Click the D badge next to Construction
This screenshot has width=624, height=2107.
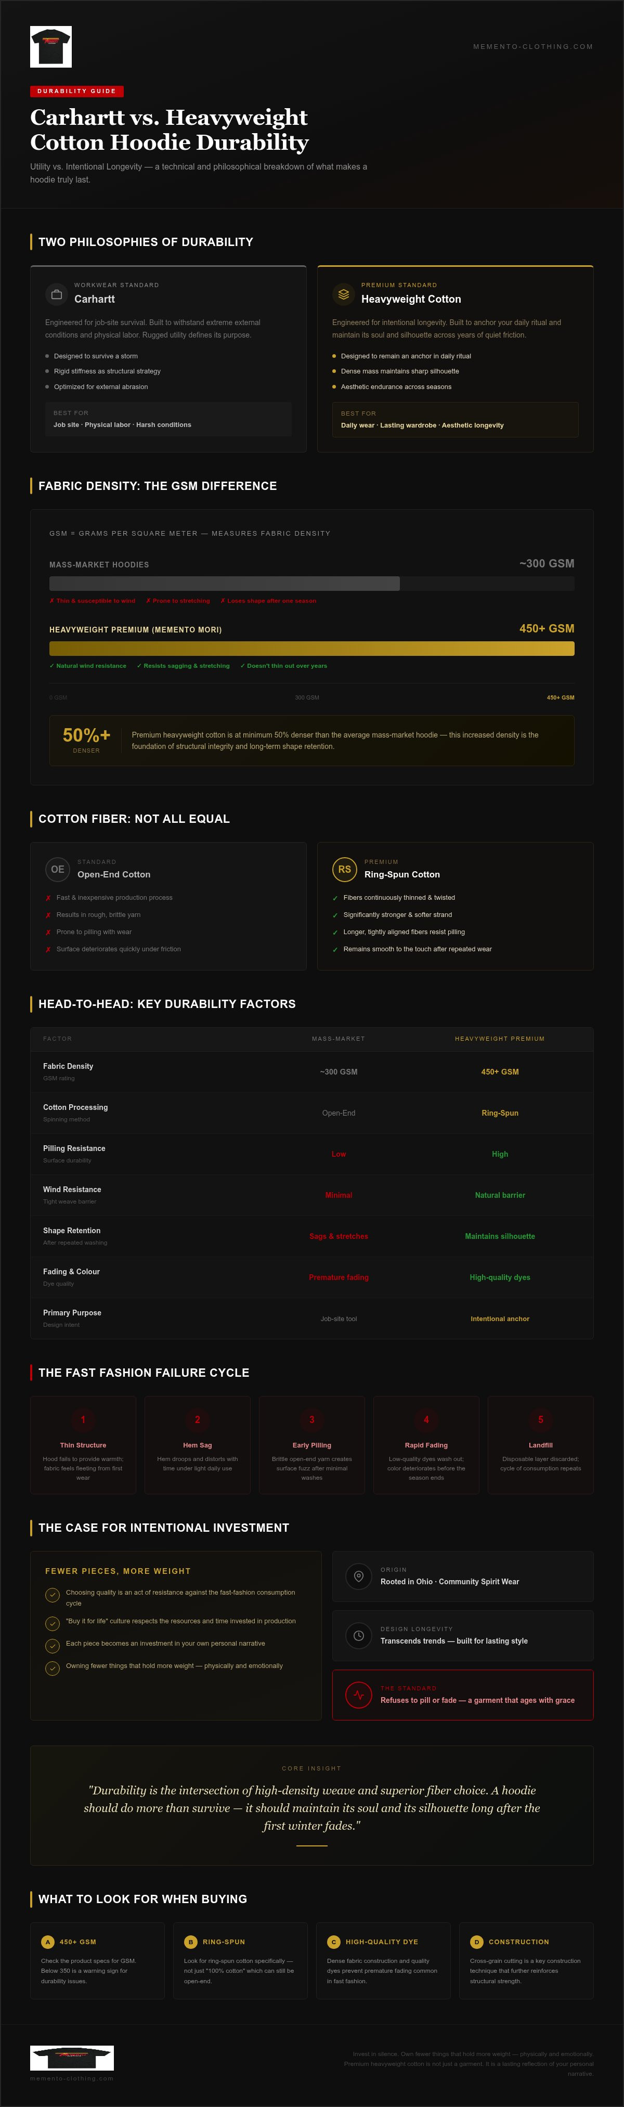(477, 1942)
